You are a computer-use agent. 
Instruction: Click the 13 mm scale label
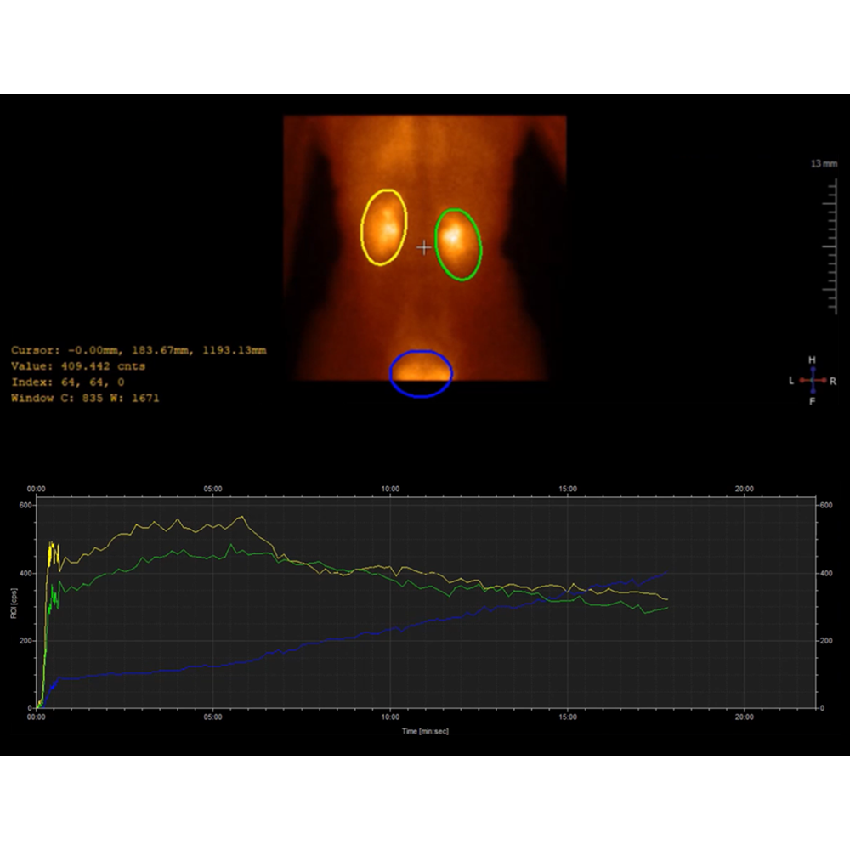(x=824, y=163)
